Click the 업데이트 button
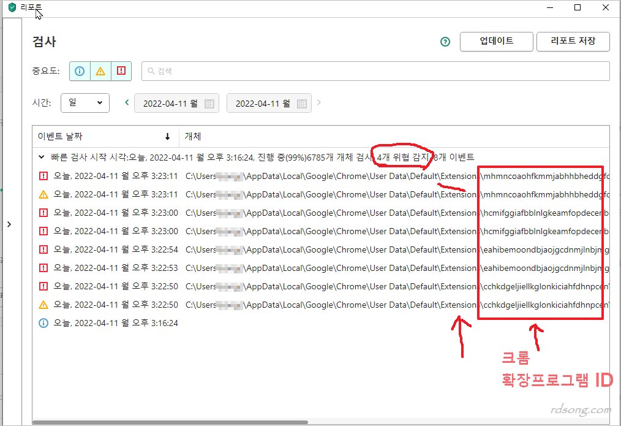This screenshot has width=621, height=426. click(496, 42)
